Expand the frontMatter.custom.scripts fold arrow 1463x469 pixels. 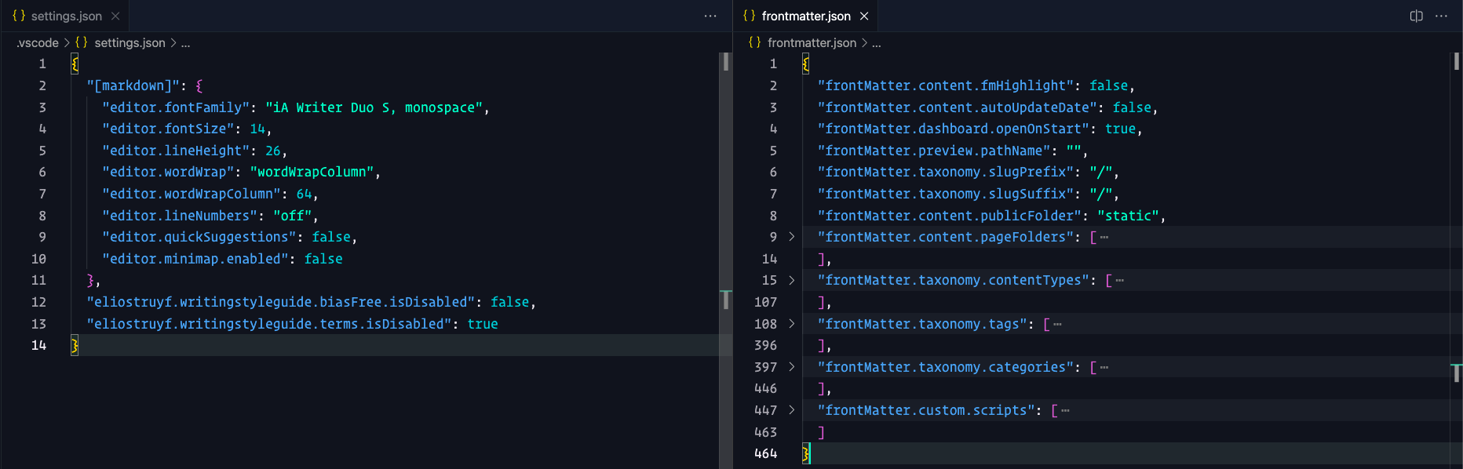(791, 410)
